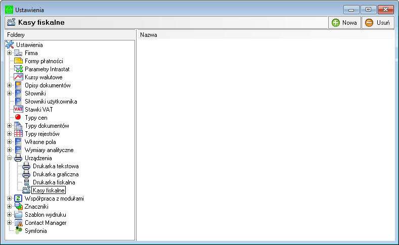Click the Stawki VAT icon
This screenshot has width=399, height=245.
[19, 110]
